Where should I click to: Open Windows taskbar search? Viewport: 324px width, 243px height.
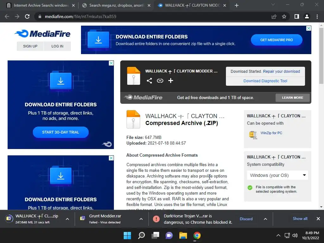click(141, 235)
